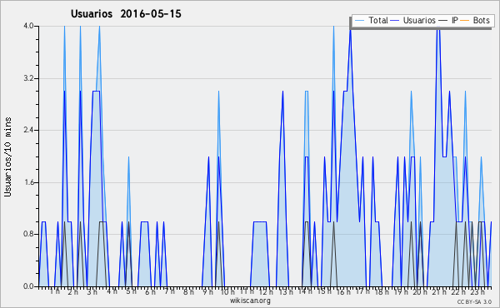Click the '16 h' x-axis label
Screen dimensions: 500x308
tap(342, 292)
